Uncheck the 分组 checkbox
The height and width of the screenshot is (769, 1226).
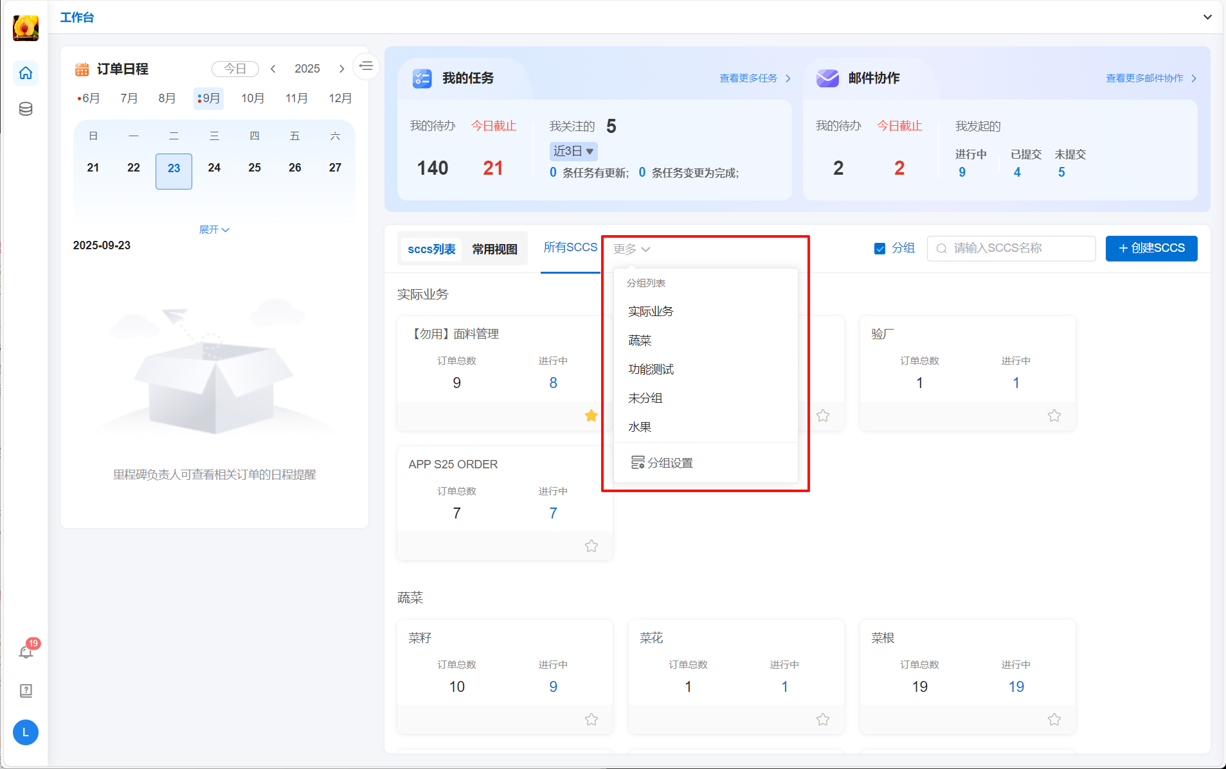click(x=879, y=249)
